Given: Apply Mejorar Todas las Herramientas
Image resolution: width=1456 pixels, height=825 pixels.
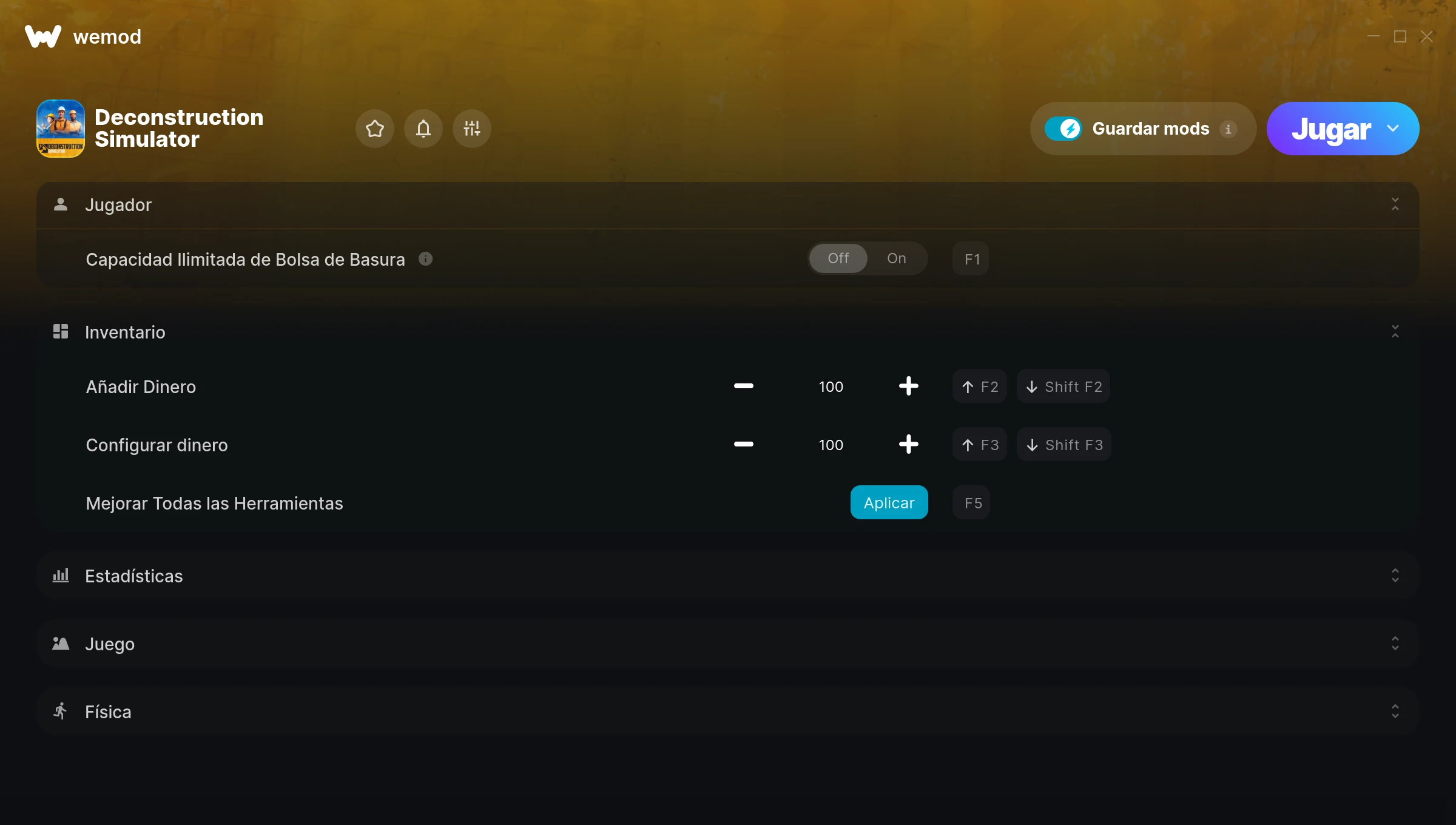Looking at the screenshot, I should pyautogui.click(x=889, y=502).
